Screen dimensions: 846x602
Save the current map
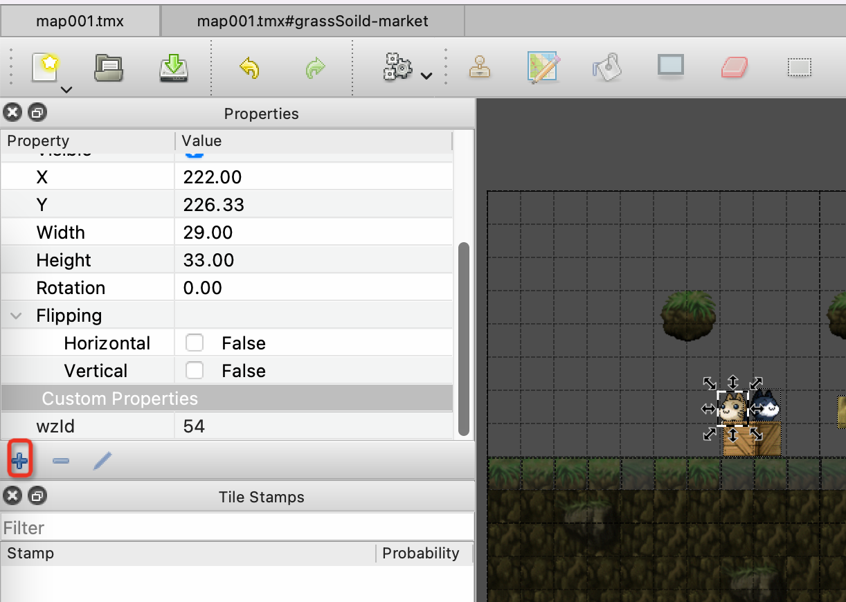[173, 67]
